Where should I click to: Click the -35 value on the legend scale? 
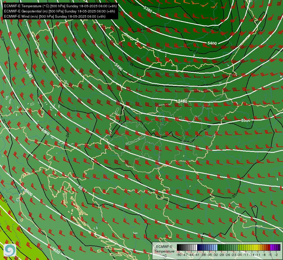(210, 255)
